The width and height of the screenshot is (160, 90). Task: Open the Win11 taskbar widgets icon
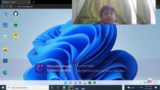click(75, 82)
